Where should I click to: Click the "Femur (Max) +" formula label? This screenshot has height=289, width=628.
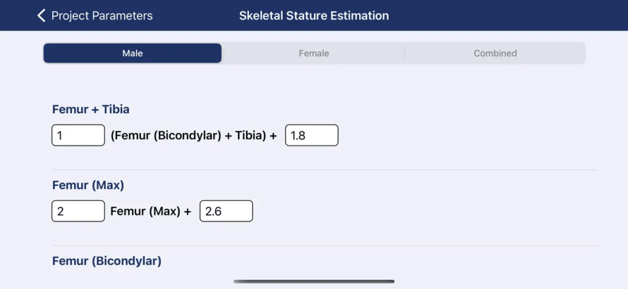tap(151, 211)
